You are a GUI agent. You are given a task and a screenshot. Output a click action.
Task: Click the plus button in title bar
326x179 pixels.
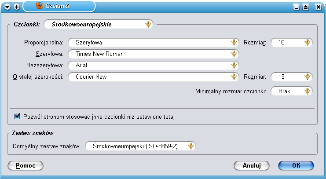pyautogui.click(x=16, y=7)
